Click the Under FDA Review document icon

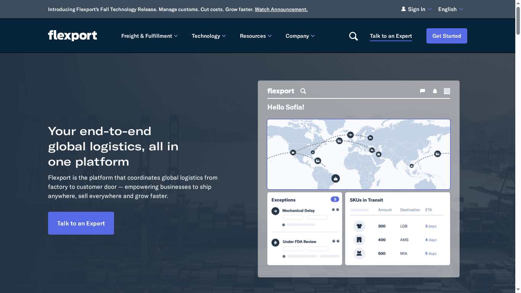pos(275,242)
